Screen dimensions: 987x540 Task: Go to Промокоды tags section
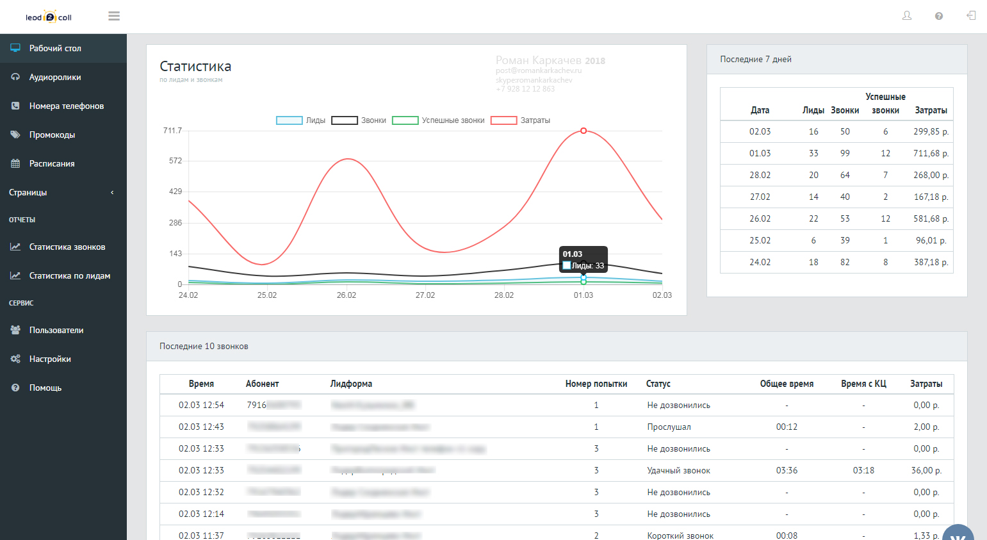pyautogui.click(x=63, y=135)
